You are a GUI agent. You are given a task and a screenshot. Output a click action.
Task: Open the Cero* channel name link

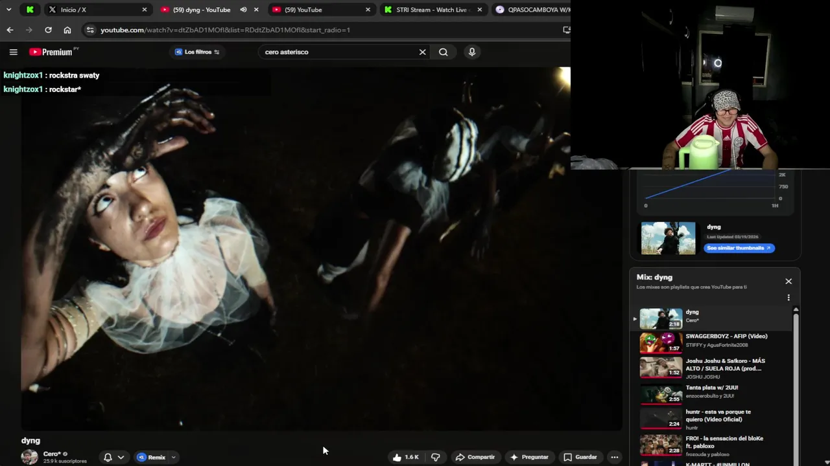pyautogui.click(x=52, y=454)
